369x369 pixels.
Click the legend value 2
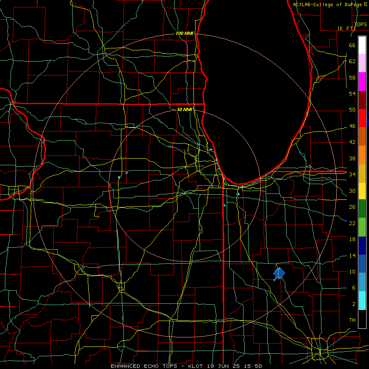click(x=353, y=304)
